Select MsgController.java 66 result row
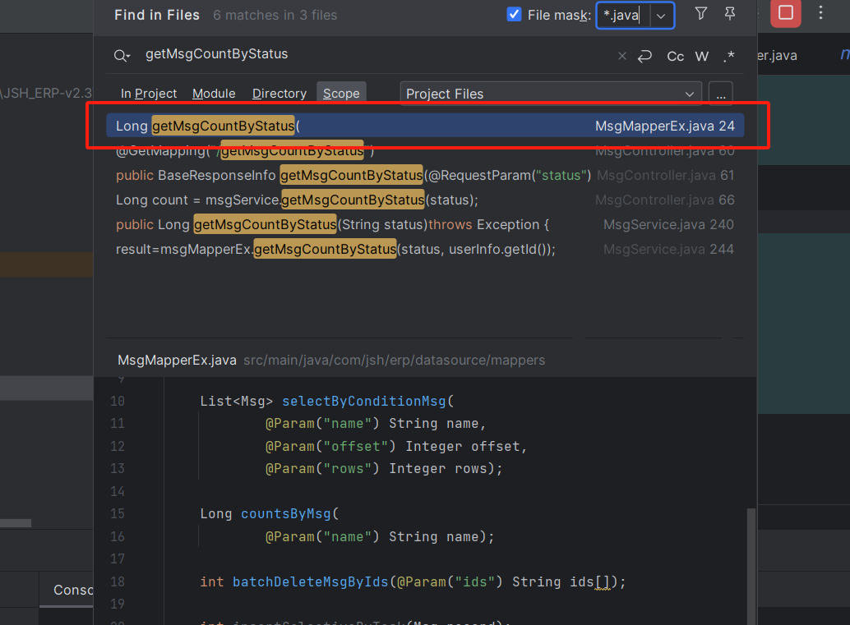The height and width of the screenshot is (625, 850). 425,200
